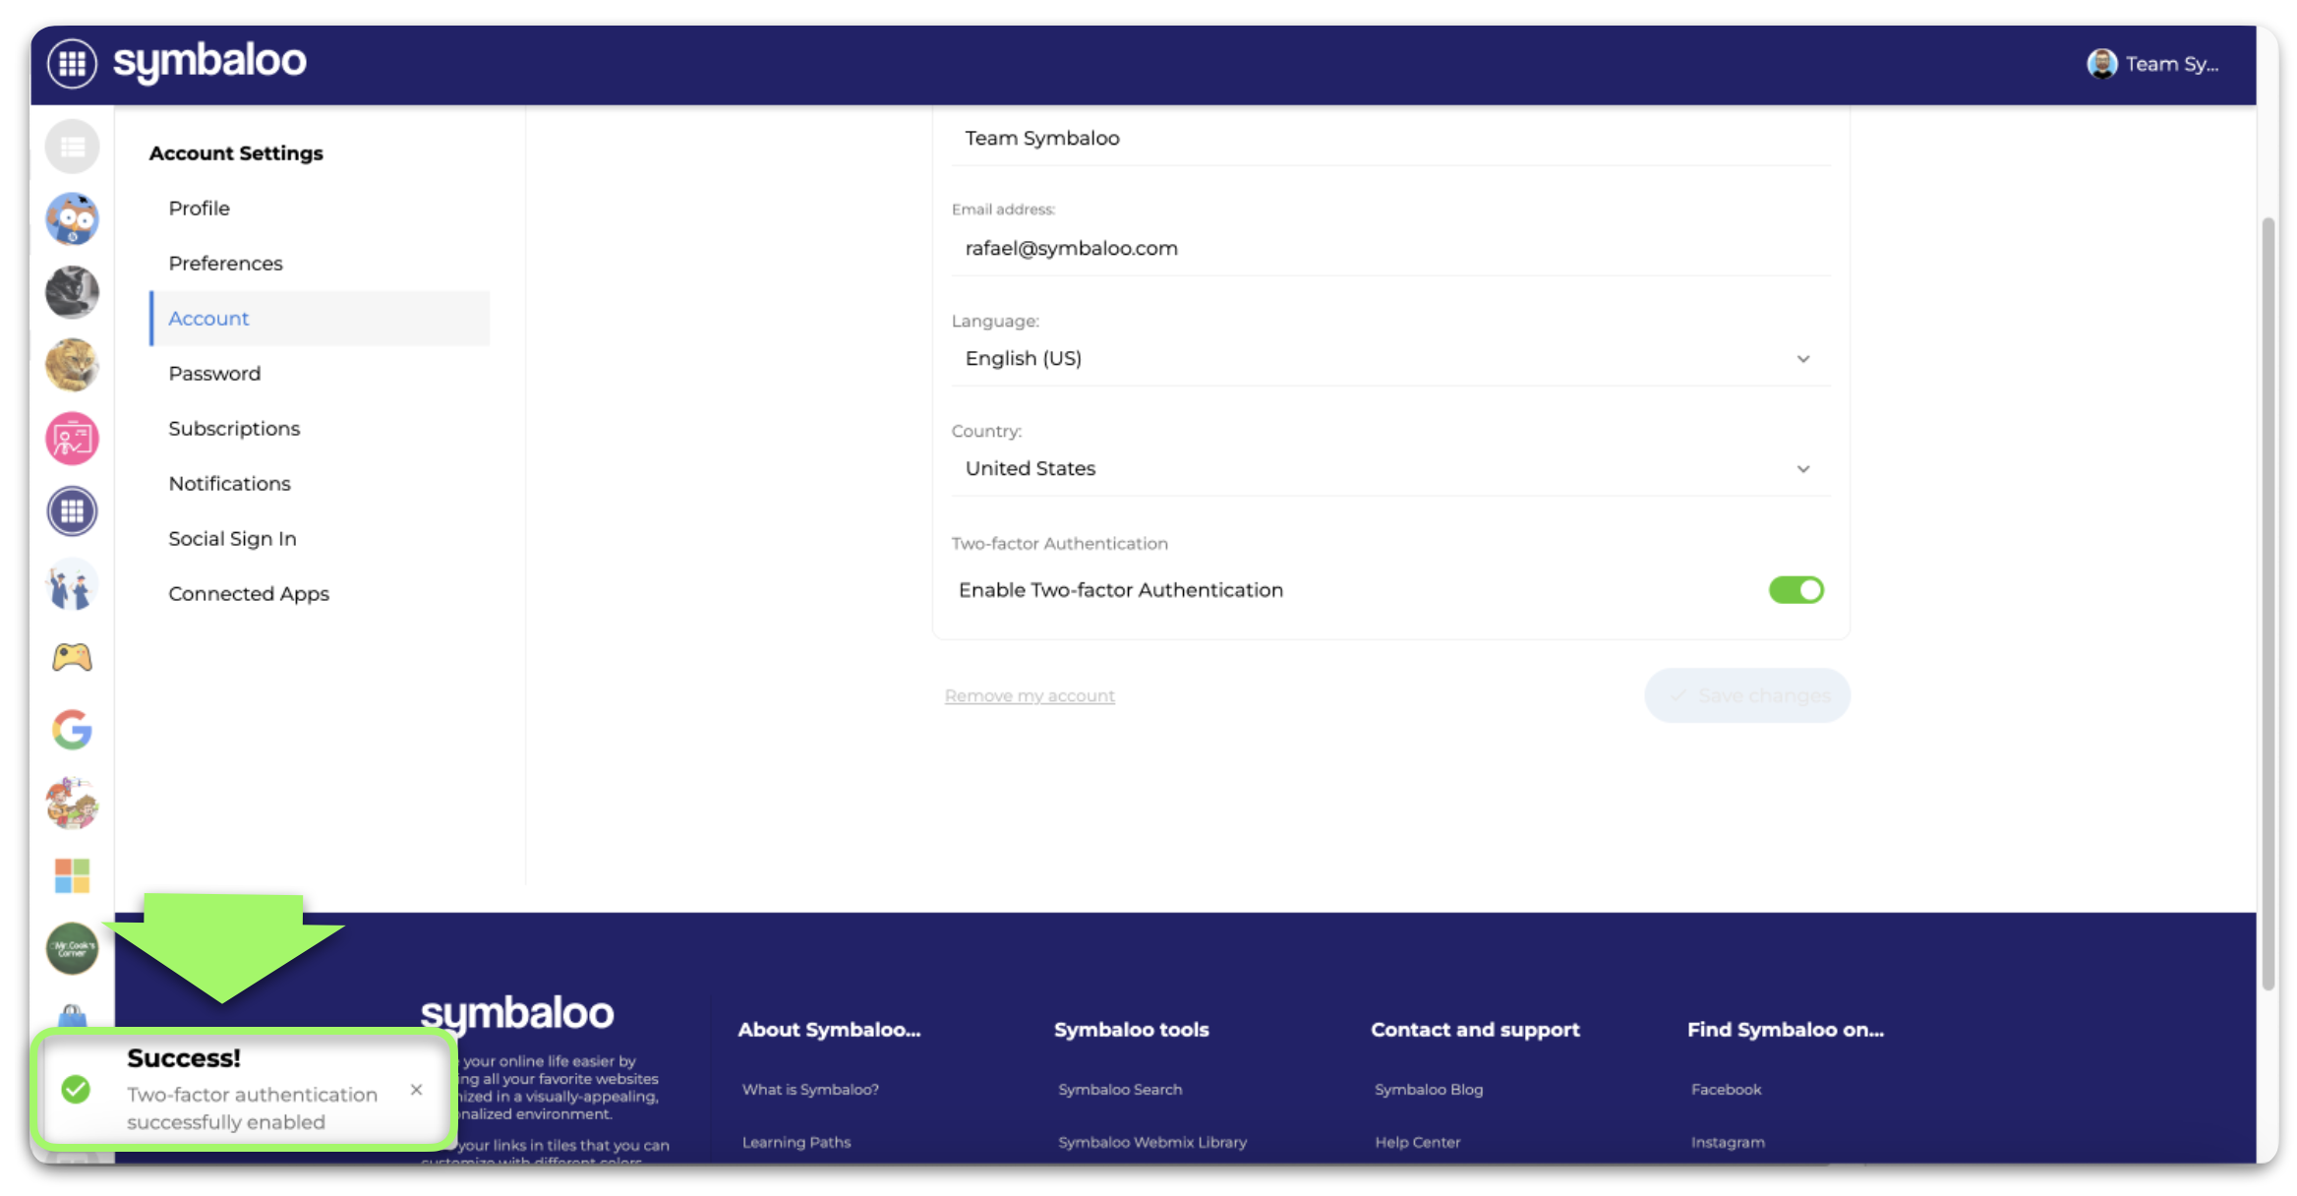
Task: Open Connected Apps settings
Action: (x=249, y=594)
